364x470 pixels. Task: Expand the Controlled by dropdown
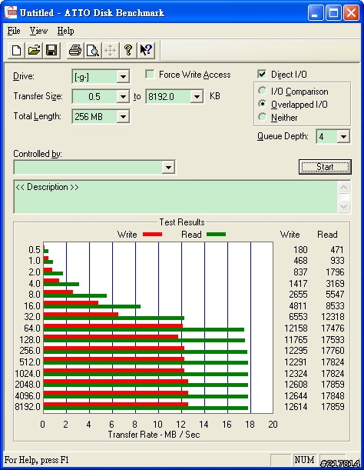(168, 167)
